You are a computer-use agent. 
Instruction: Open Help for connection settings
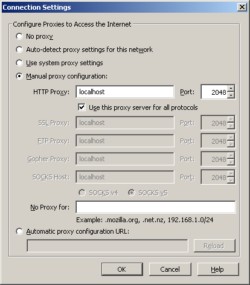click(218, 269)
